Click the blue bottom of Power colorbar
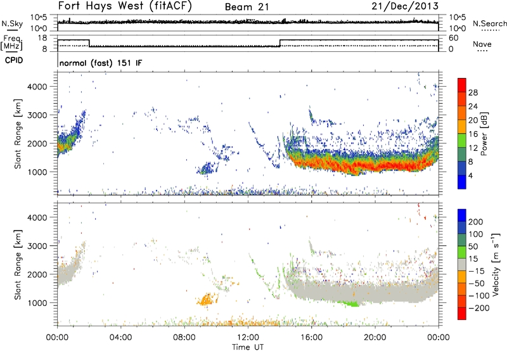 (x=462, y=182)
